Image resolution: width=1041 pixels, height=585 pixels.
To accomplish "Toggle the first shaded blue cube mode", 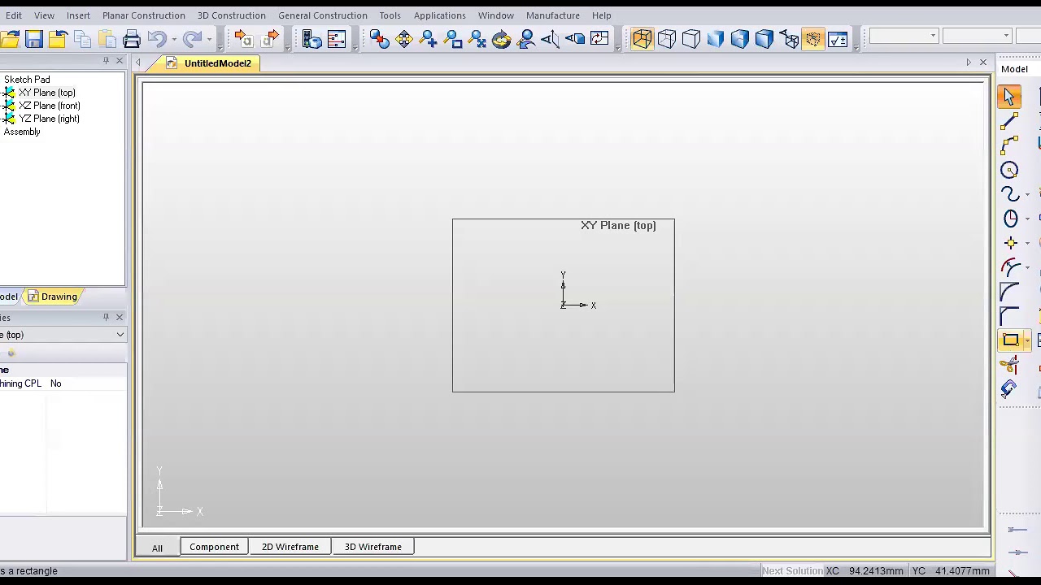I will (x=716, y=39).
